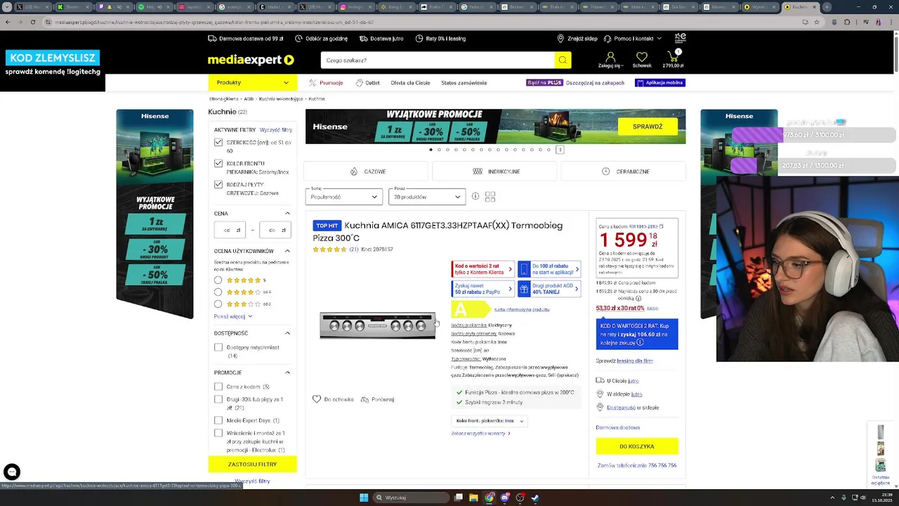Image resolution: width=899 pixels, height=506 pixels.
Task: Open the Kolor frontu piekarnika Inox dropdown
Action: coord(490,421)
